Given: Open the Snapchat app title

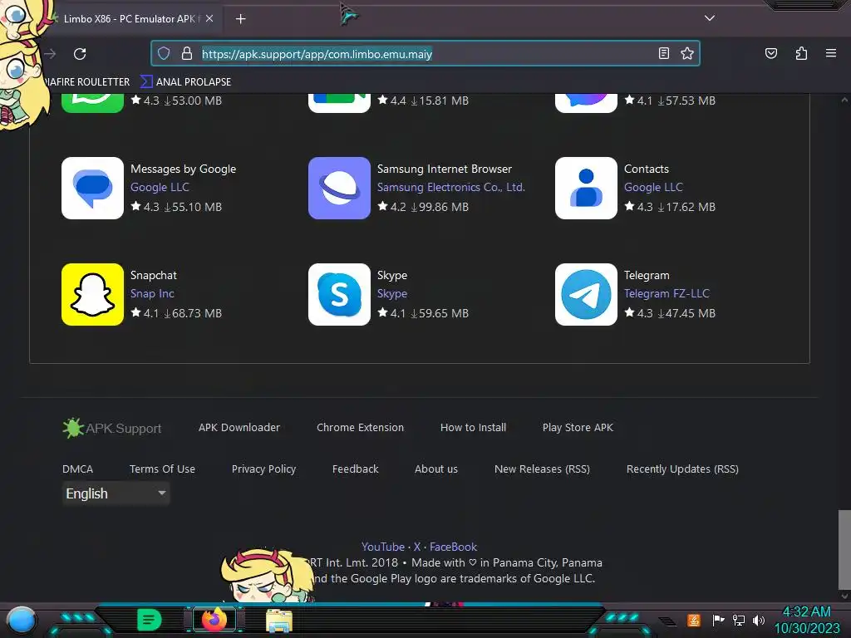Looking at the screenshot, I should tap(154, 275).
